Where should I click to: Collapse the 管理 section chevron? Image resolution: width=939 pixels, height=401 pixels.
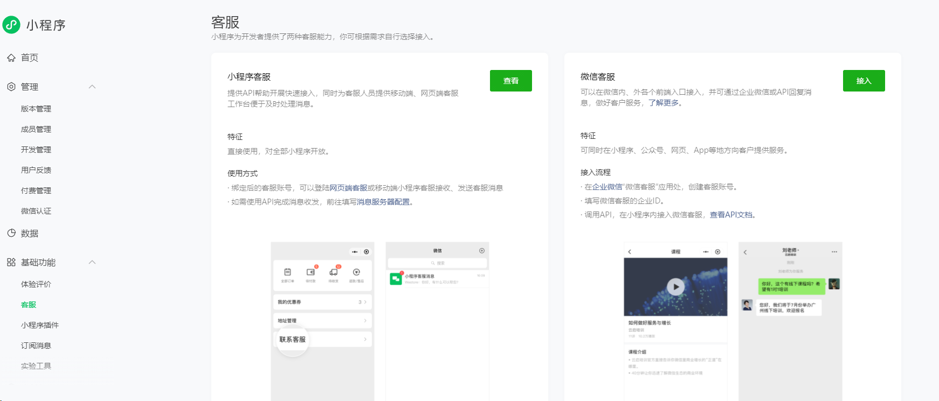tap(92, 87)
